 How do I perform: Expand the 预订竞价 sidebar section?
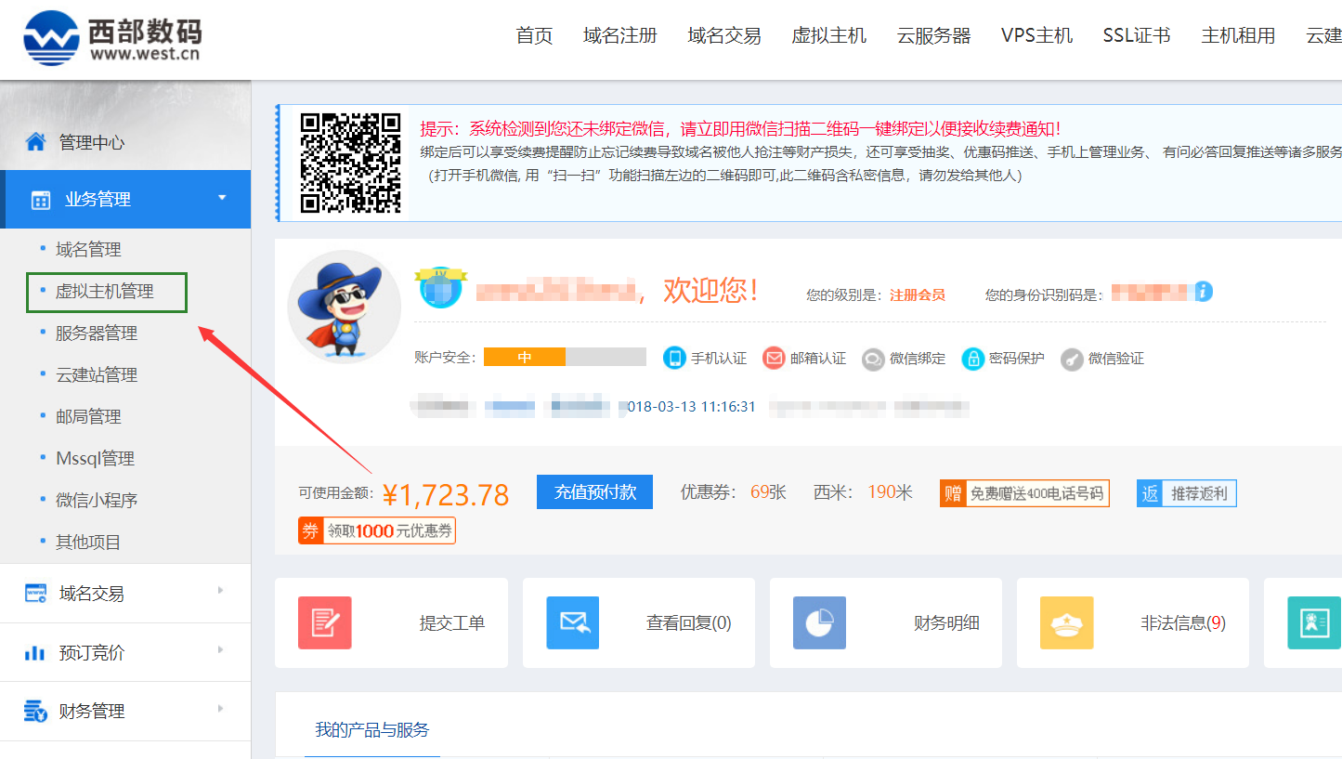220,650
